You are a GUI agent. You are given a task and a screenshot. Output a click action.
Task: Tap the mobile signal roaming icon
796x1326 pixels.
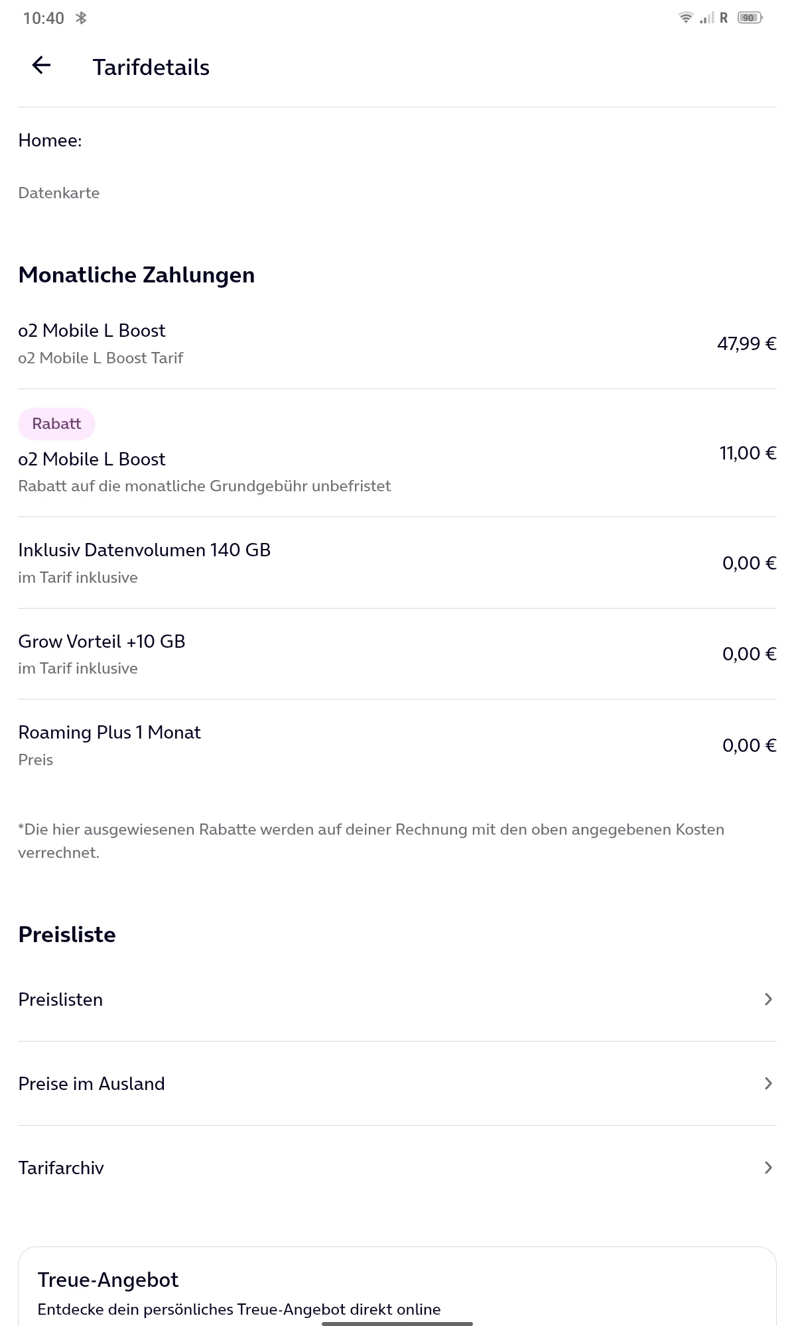pos(714,18)
